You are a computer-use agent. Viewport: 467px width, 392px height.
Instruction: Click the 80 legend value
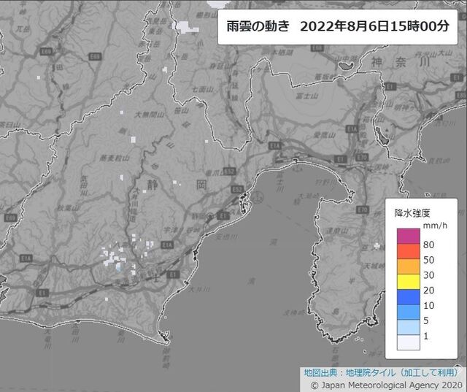428,245
